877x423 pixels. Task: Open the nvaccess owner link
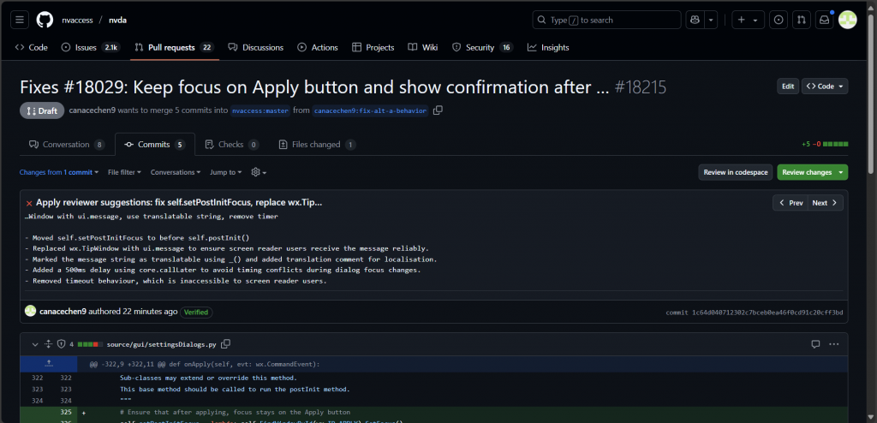(x=77, y=21)
